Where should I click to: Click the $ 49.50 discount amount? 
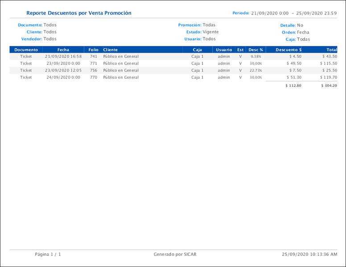(x=295, y=64)
